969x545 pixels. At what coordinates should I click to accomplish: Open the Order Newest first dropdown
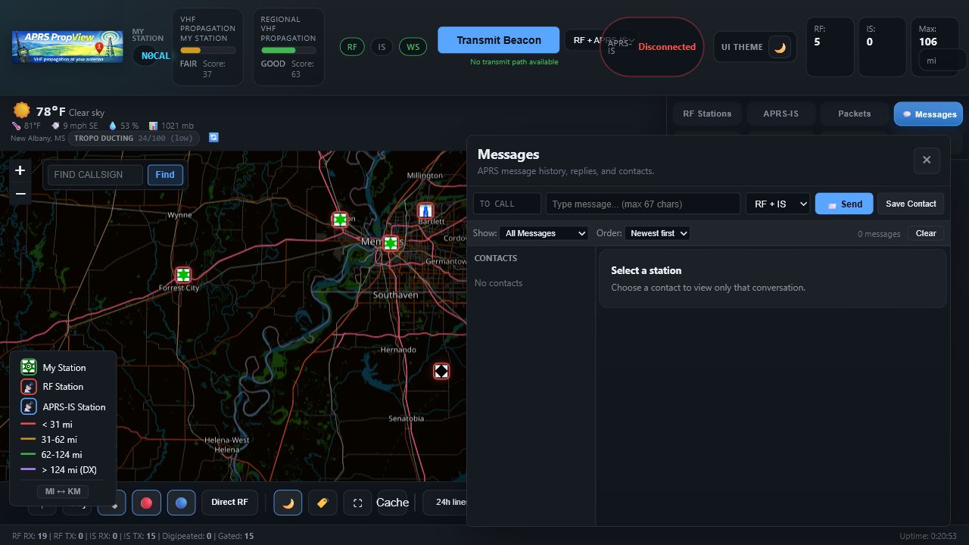(x=657, y=233)
